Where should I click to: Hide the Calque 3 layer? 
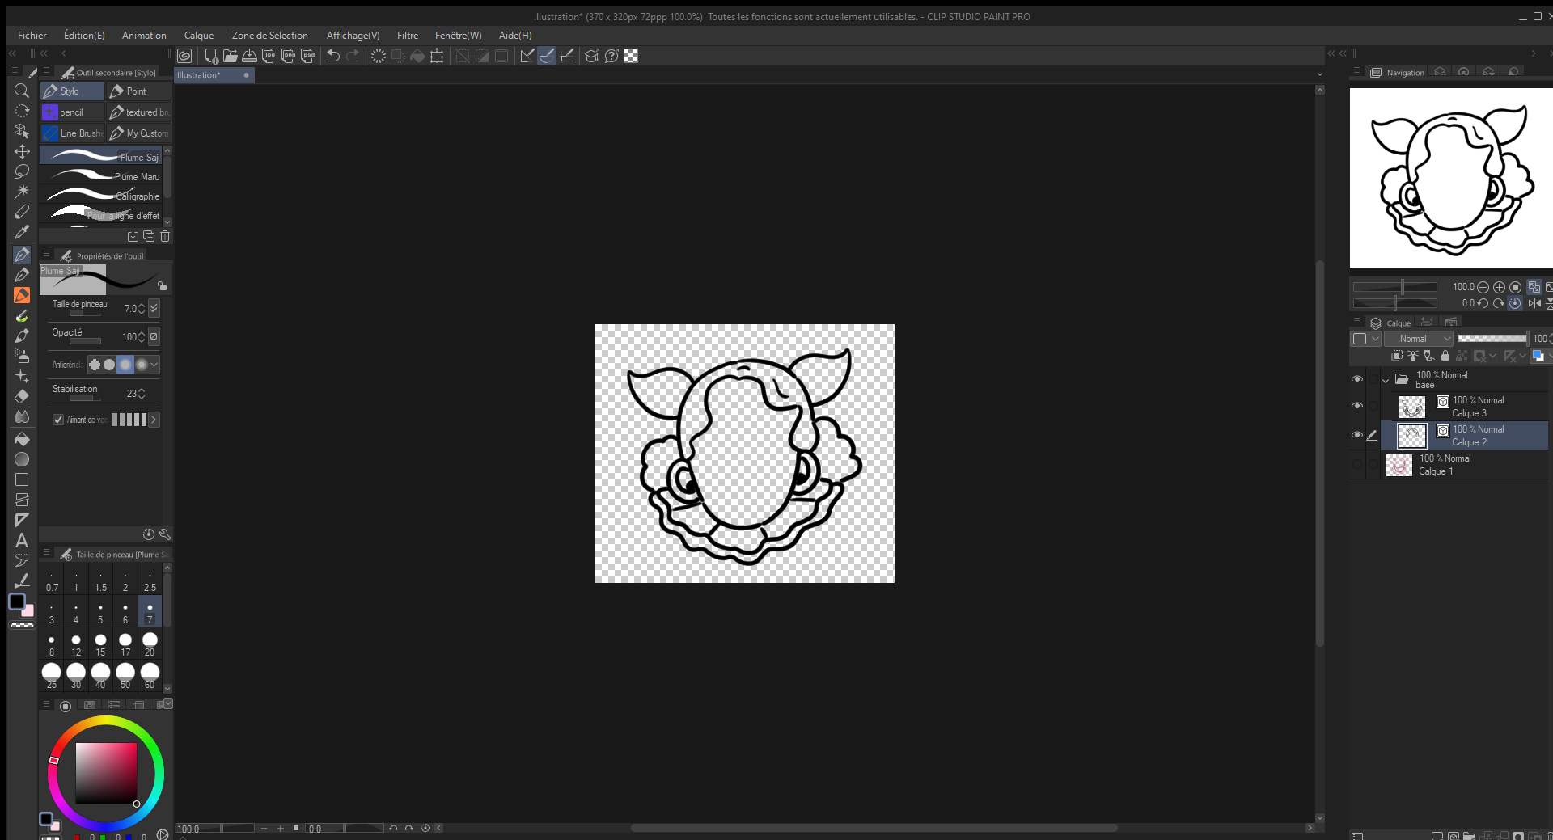pyautogui.click(x=1357, y=406)
